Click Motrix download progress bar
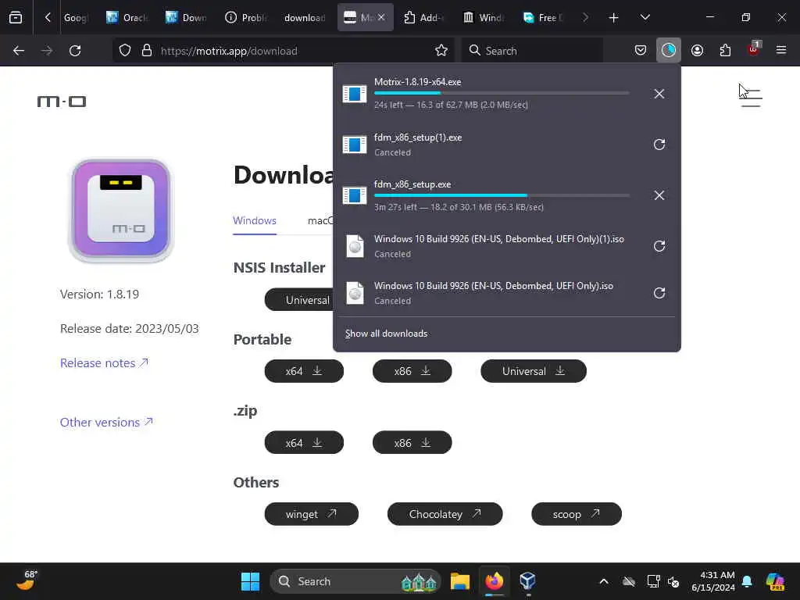This screenshot has height=600, width=800. coord(502,93)
